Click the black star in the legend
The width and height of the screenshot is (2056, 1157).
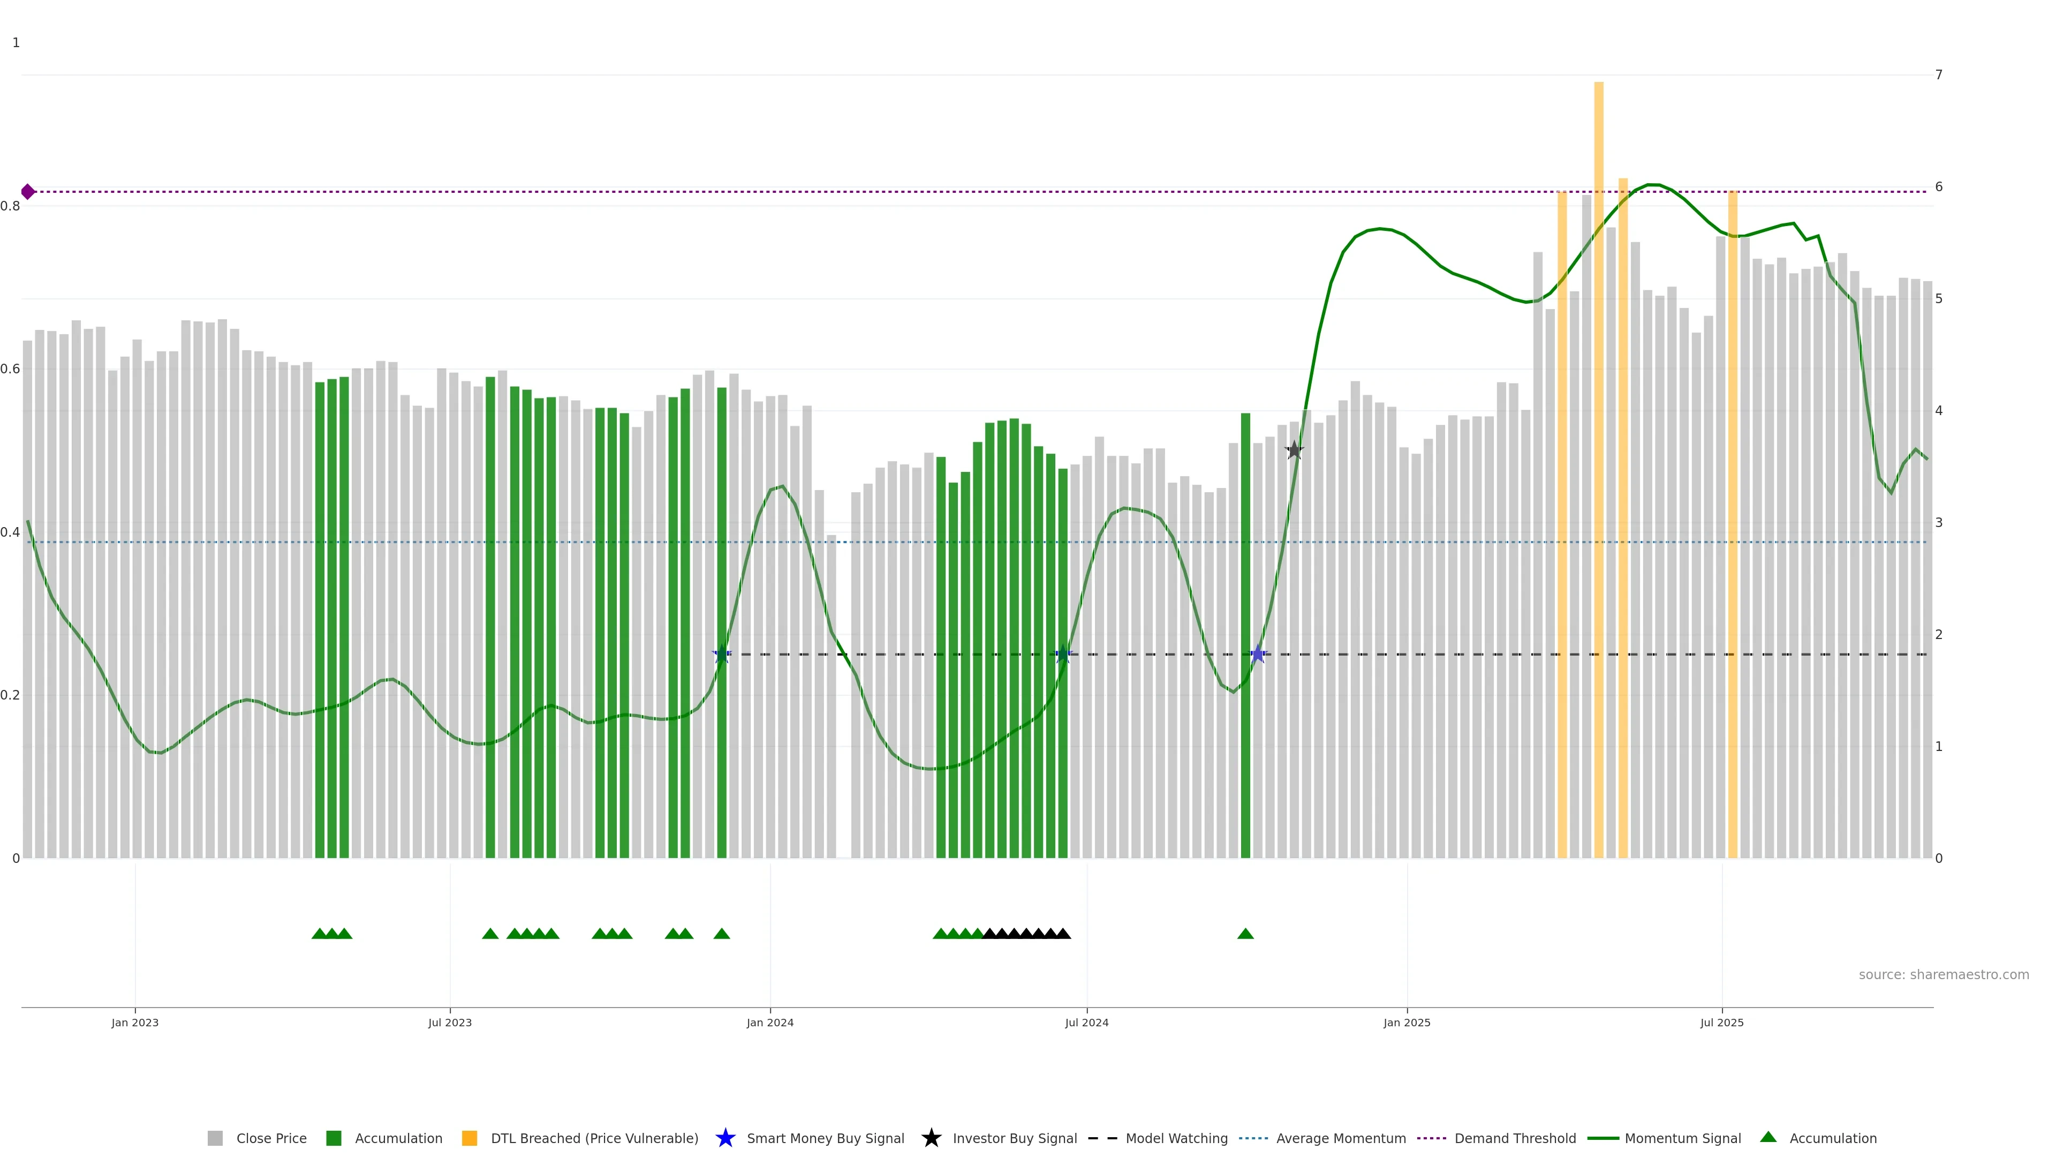click(931, 1138)
